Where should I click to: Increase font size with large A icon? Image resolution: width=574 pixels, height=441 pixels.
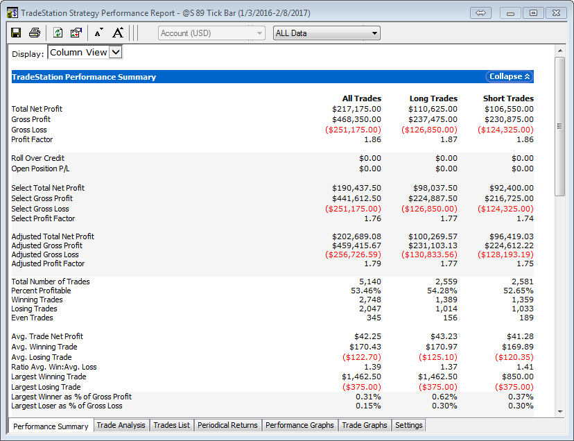point(118,33)
